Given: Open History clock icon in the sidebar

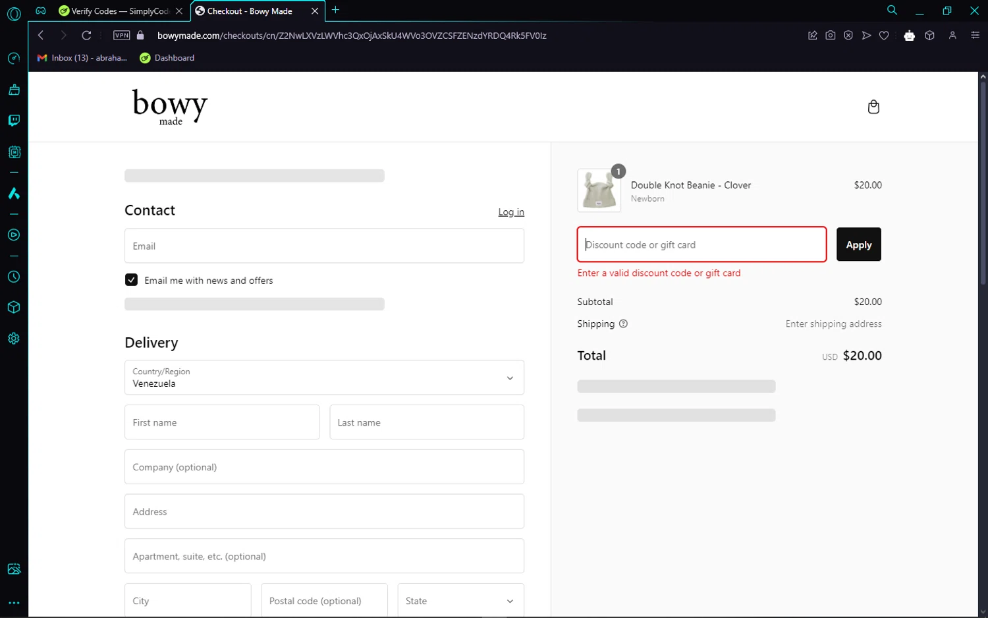Looking at the screenshot, I should (14, 277).
